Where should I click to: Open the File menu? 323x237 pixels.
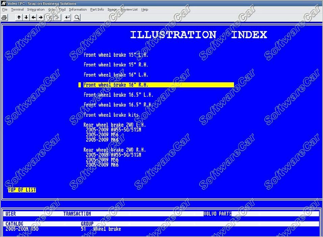(4, 9)
